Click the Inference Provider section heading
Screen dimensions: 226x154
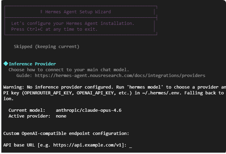(32, 64)
